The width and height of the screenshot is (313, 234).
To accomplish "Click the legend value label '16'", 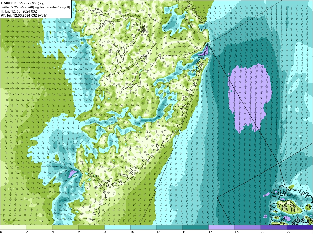I will (x=210, y=232).
